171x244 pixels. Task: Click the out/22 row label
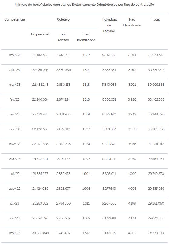pyautogui.click(x=15, y=159)
